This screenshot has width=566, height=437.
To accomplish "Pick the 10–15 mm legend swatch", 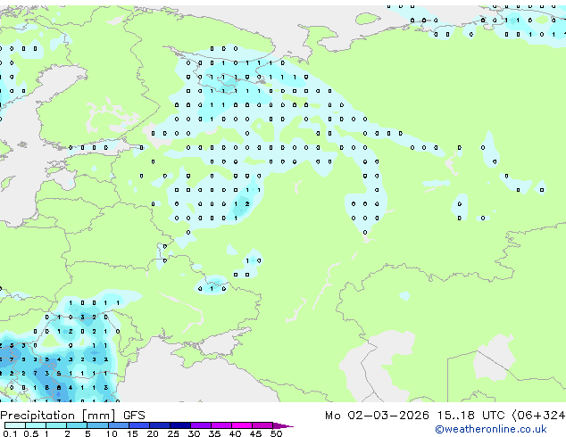I will tap(119, 425).
